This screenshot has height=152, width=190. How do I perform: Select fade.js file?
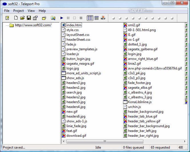tap(71, 44)
